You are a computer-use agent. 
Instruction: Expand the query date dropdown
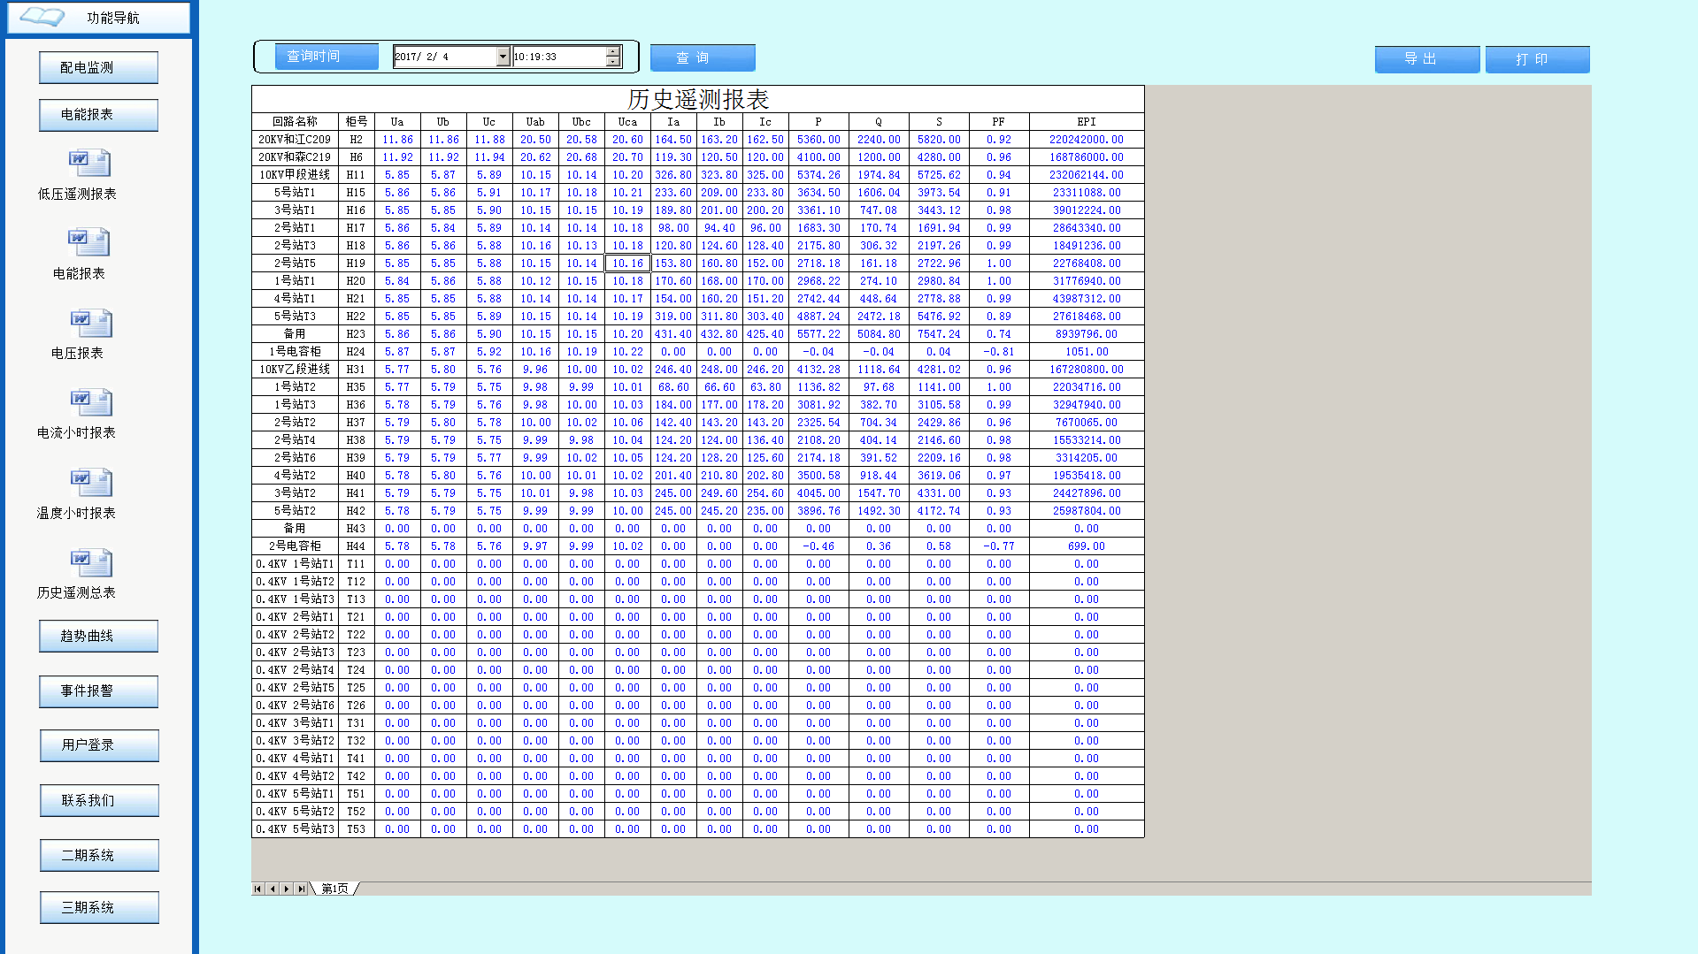click(x=503, y=57)
